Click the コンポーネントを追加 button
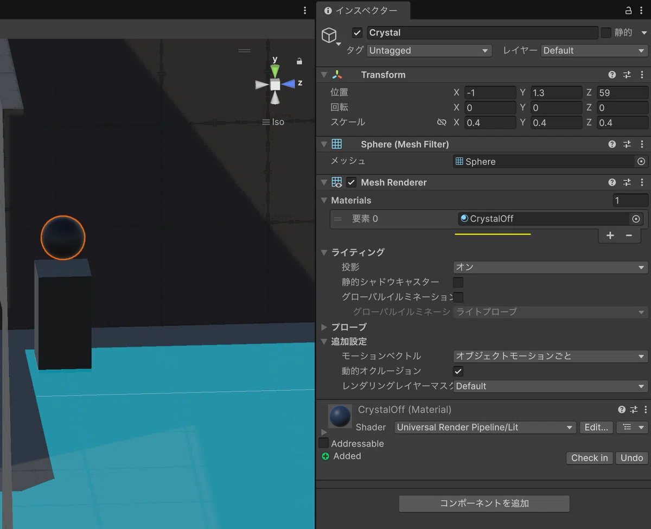 click(484, 503)
